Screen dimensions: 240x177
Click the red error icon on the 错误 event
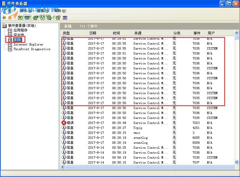[x=64, y=123]
